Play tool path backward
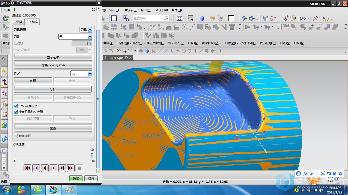 click(x=45, y=168)
